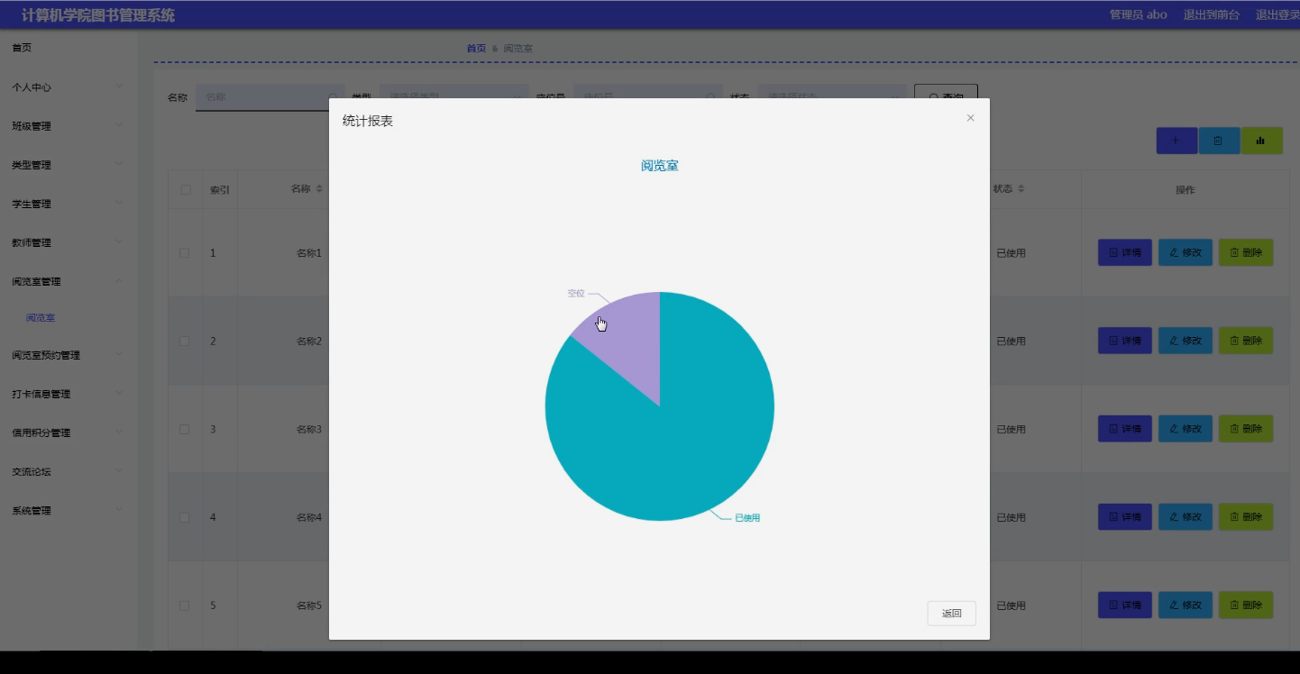
Task: Click the 名称1 cell in the table
Action: pyautogui.click(x=309, y=253)
